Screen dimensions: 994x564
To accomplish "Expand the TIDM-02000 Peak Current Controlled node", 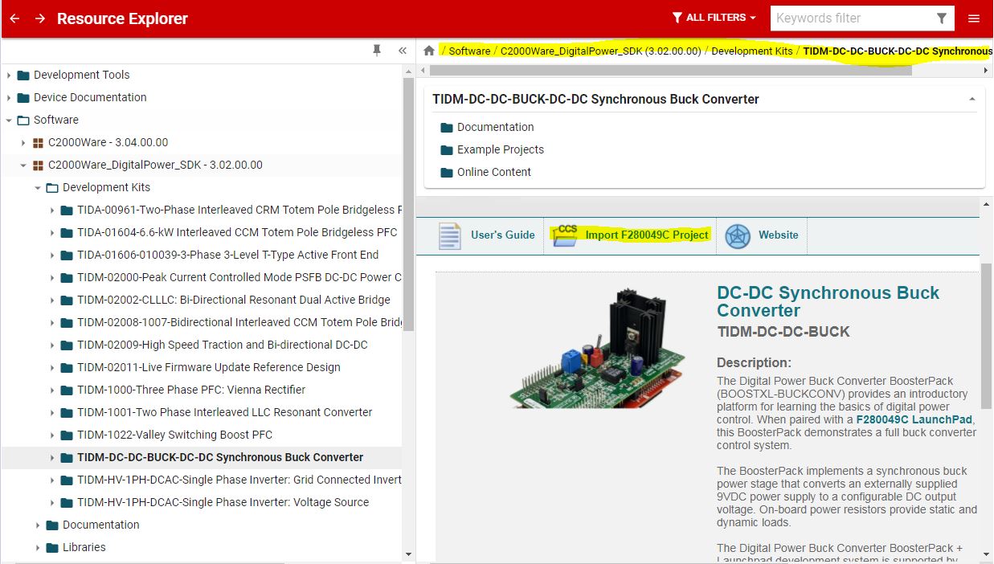I will coord(52,277).
